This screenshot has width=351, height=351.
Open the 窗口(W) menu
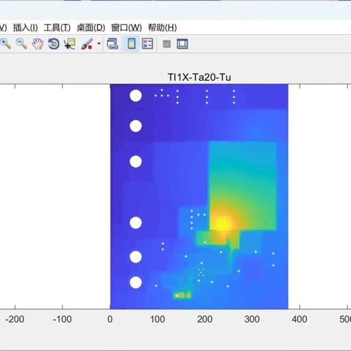coord(126,27)
